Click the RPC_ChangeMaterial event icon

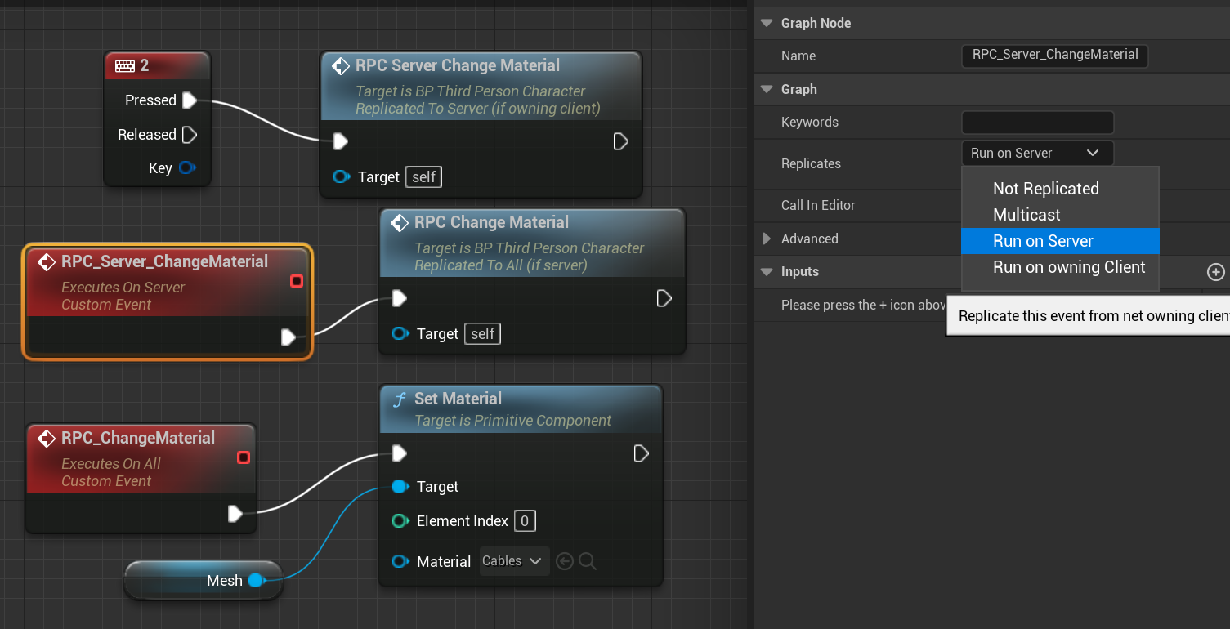[x=47, y=439]
